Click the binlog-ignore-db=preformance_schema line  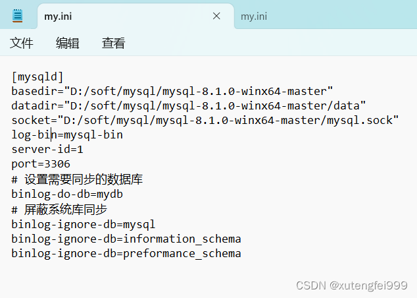coord(126,253)
